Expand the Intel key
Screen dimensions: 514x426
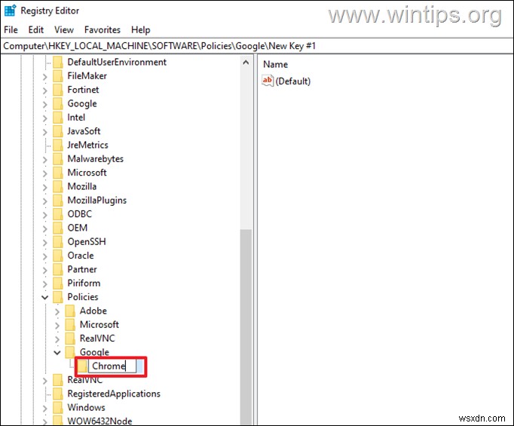pos(45,118)
